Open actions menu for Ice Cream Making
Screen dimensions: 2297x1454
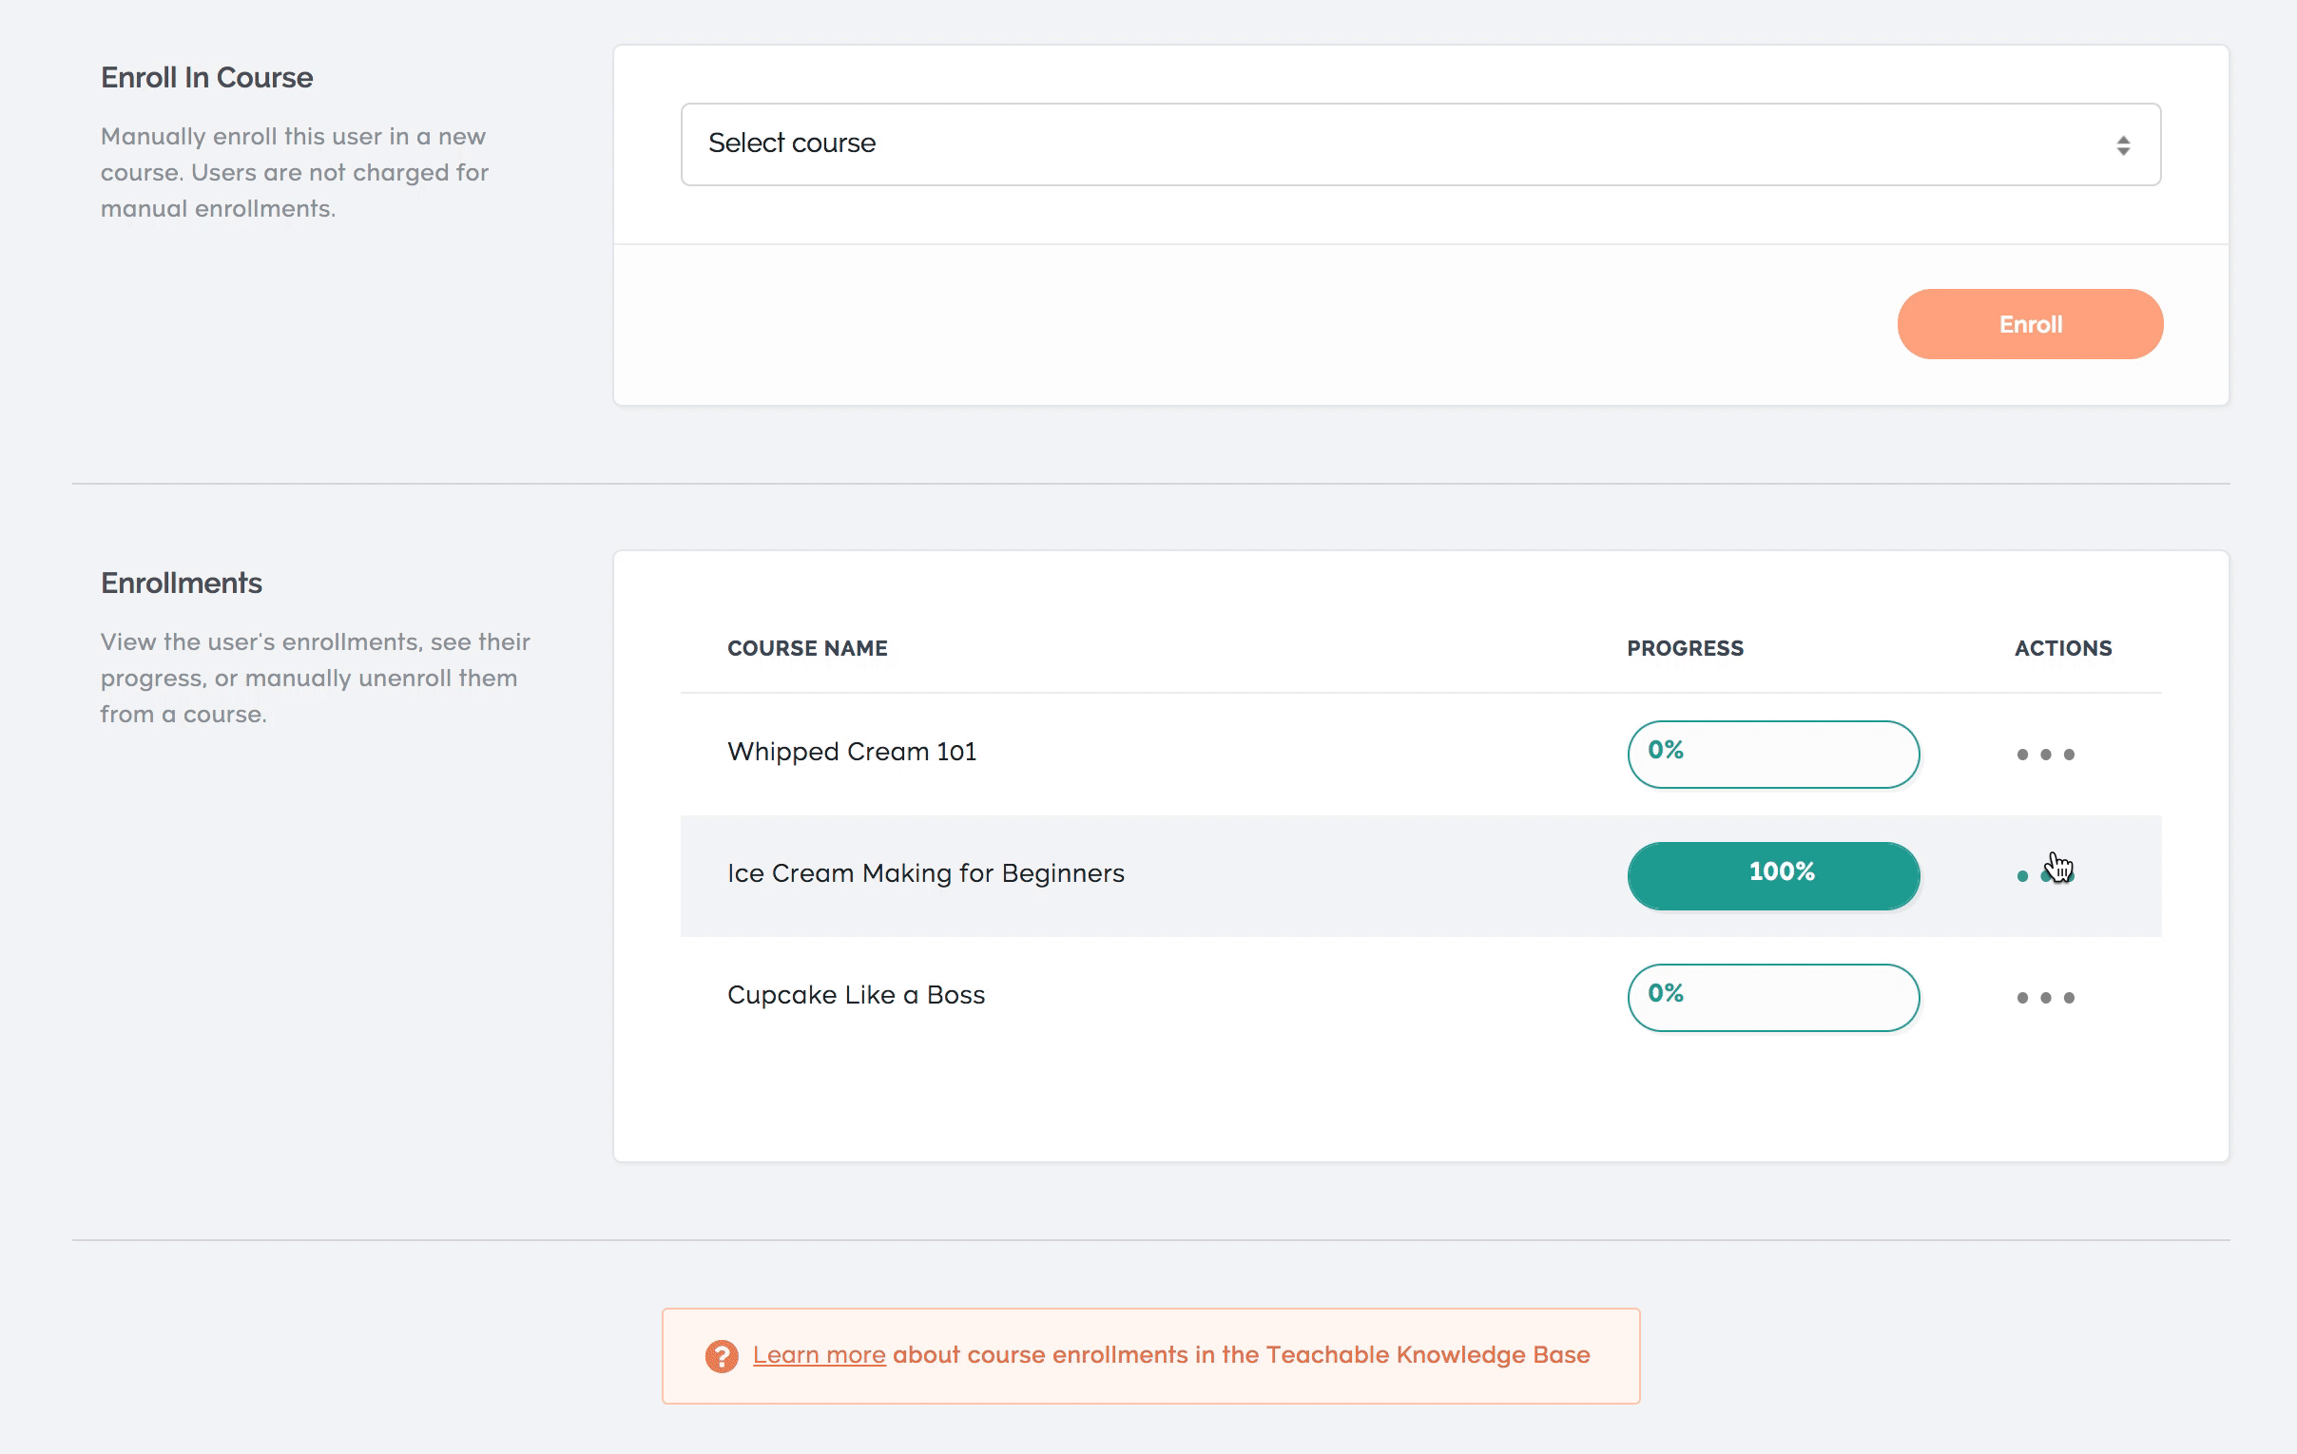click(2045, 875)
